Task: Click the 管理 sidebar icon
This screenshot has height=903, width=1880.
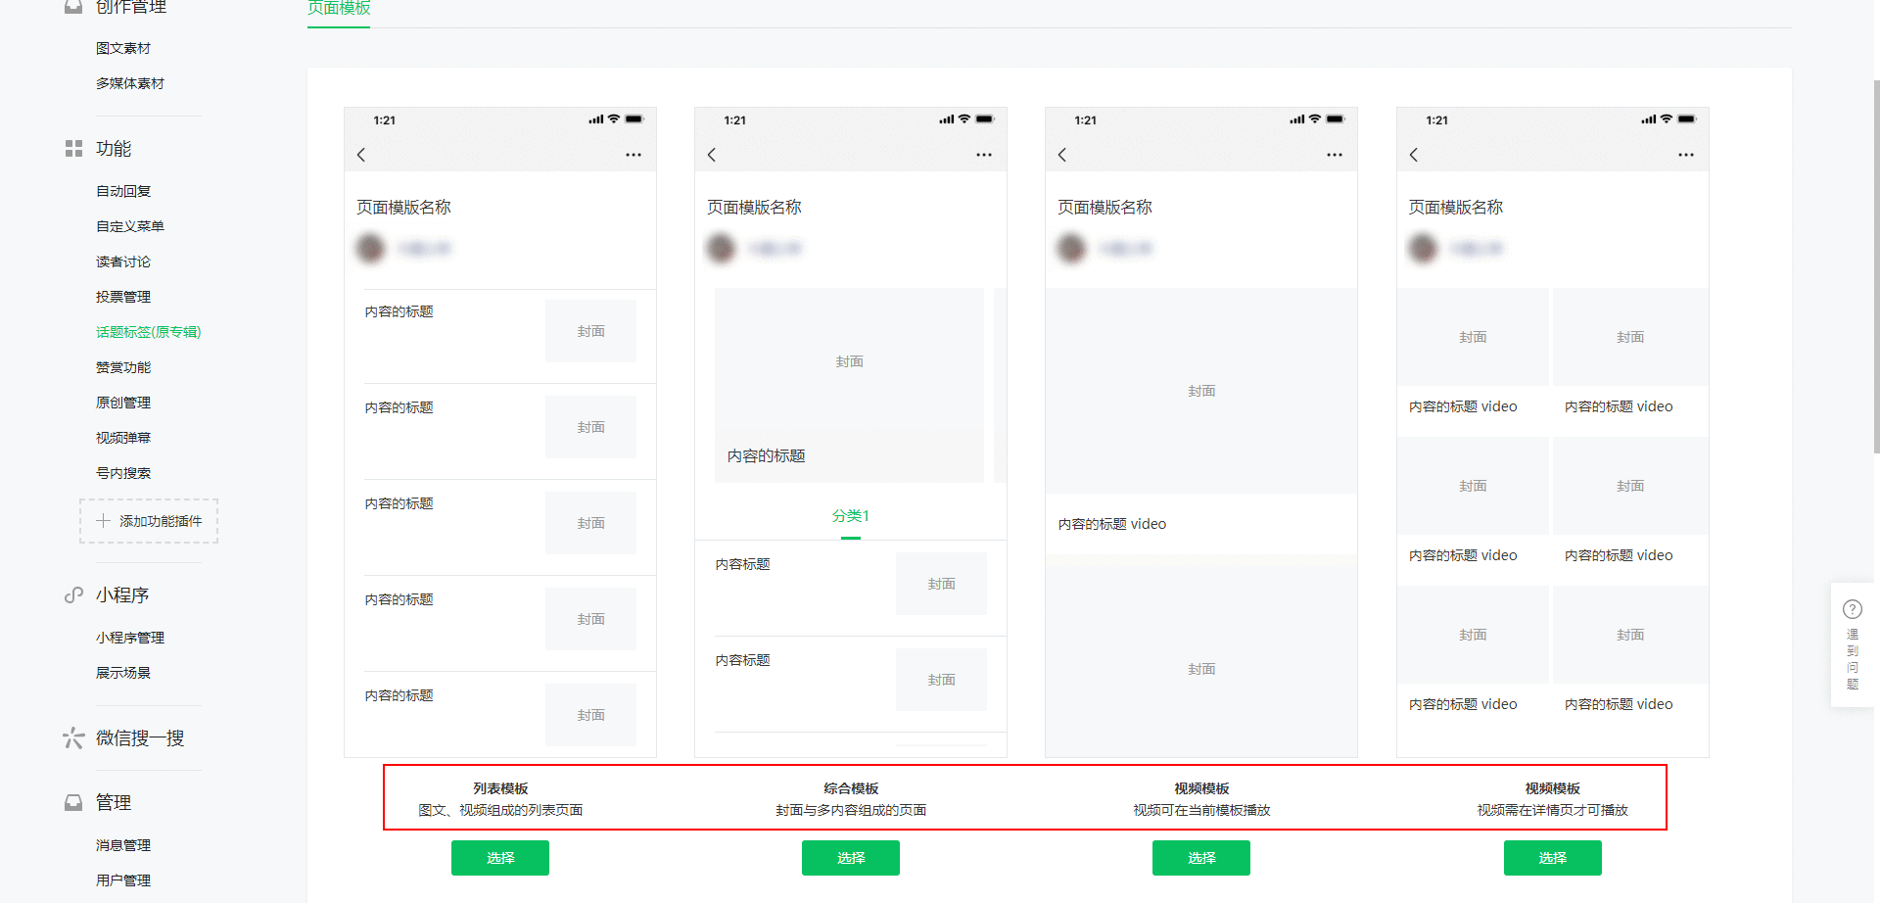Action: point(73,802)
